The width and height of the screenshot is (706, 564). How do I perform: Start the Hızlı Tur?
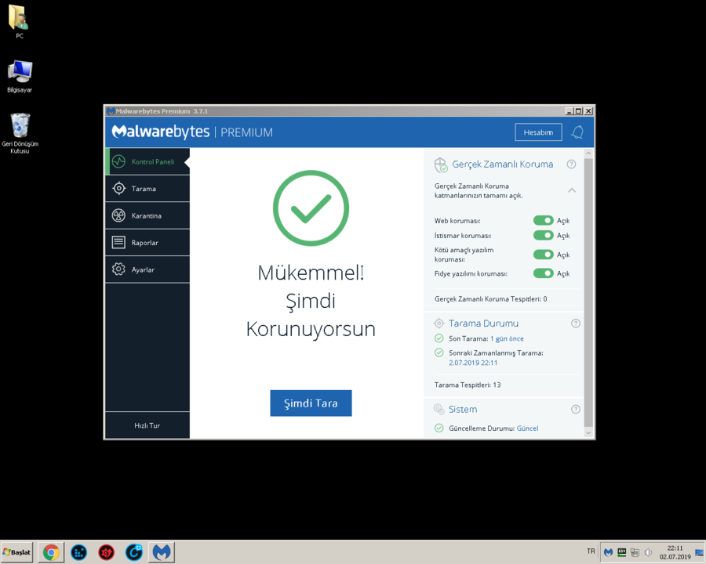[147, 425]
